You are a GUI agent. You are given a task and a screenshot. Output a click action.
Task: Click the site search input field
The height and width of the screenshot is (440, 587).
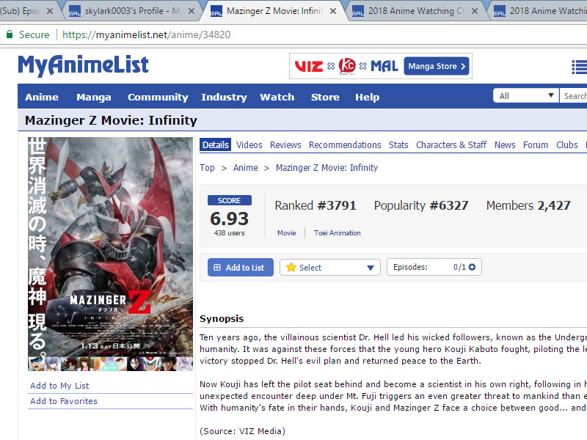click(x=575, y=96)
